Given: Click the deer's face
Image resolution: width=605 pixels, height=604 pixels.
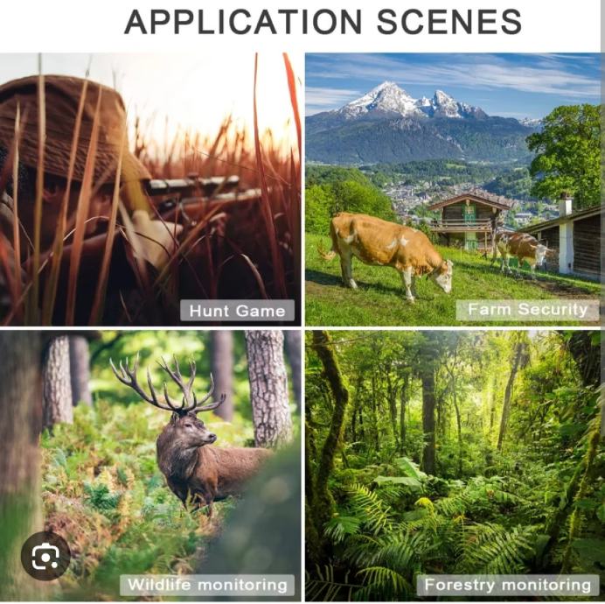Looking at the screenshot, I should pos(197,432).
